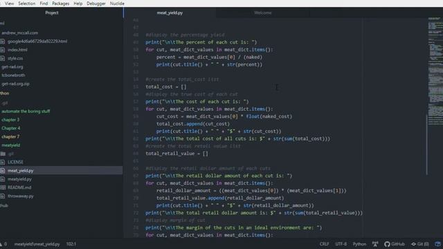The width and height of the screenshot is (443, 249).
Task: Open the Help menu
Action: (x=78, y=3)
